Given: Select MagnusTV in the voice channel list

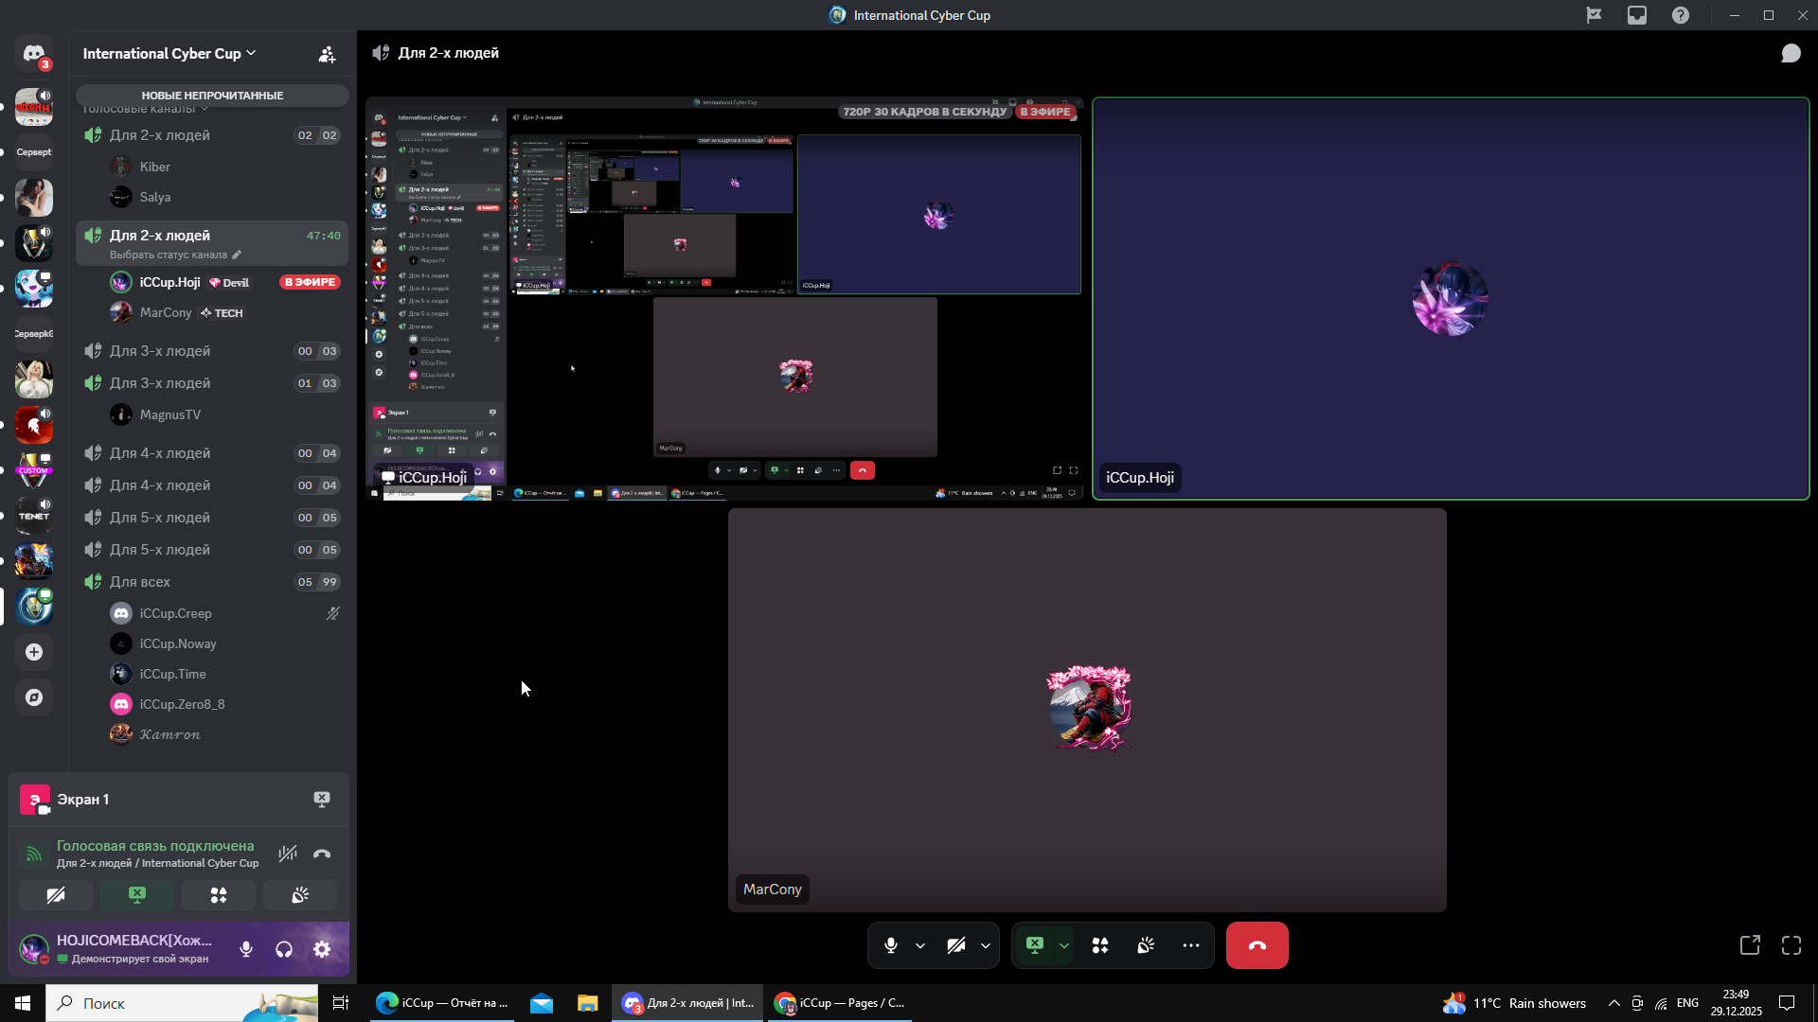Looking at the screenshot, I should (170, 414).
